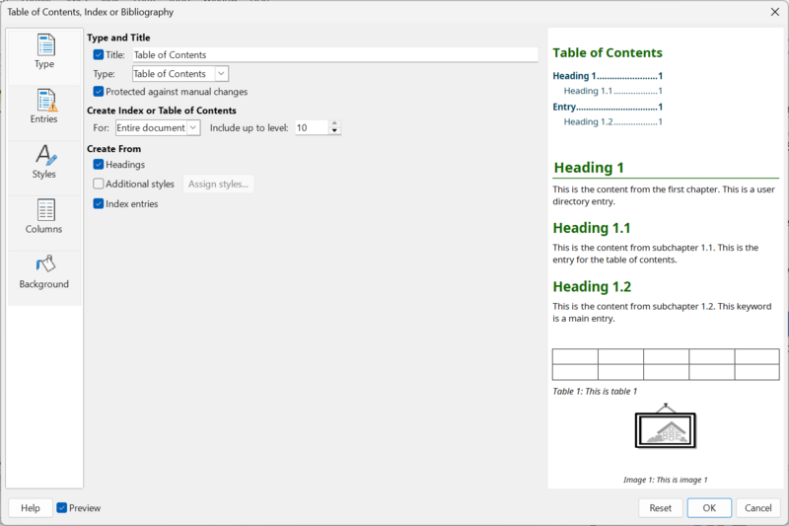Open the Type dropdown list

180,73
